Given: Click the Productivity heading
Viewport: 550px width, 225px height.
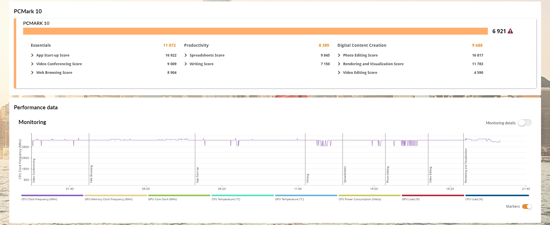Looking at the screenshot, I should coord(196,45).
